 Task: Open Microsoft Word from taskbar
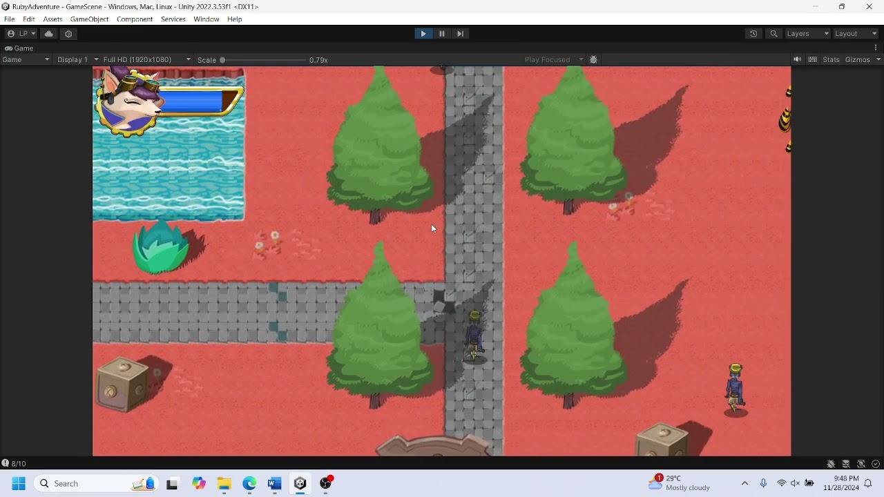click(x=275, y=484)
